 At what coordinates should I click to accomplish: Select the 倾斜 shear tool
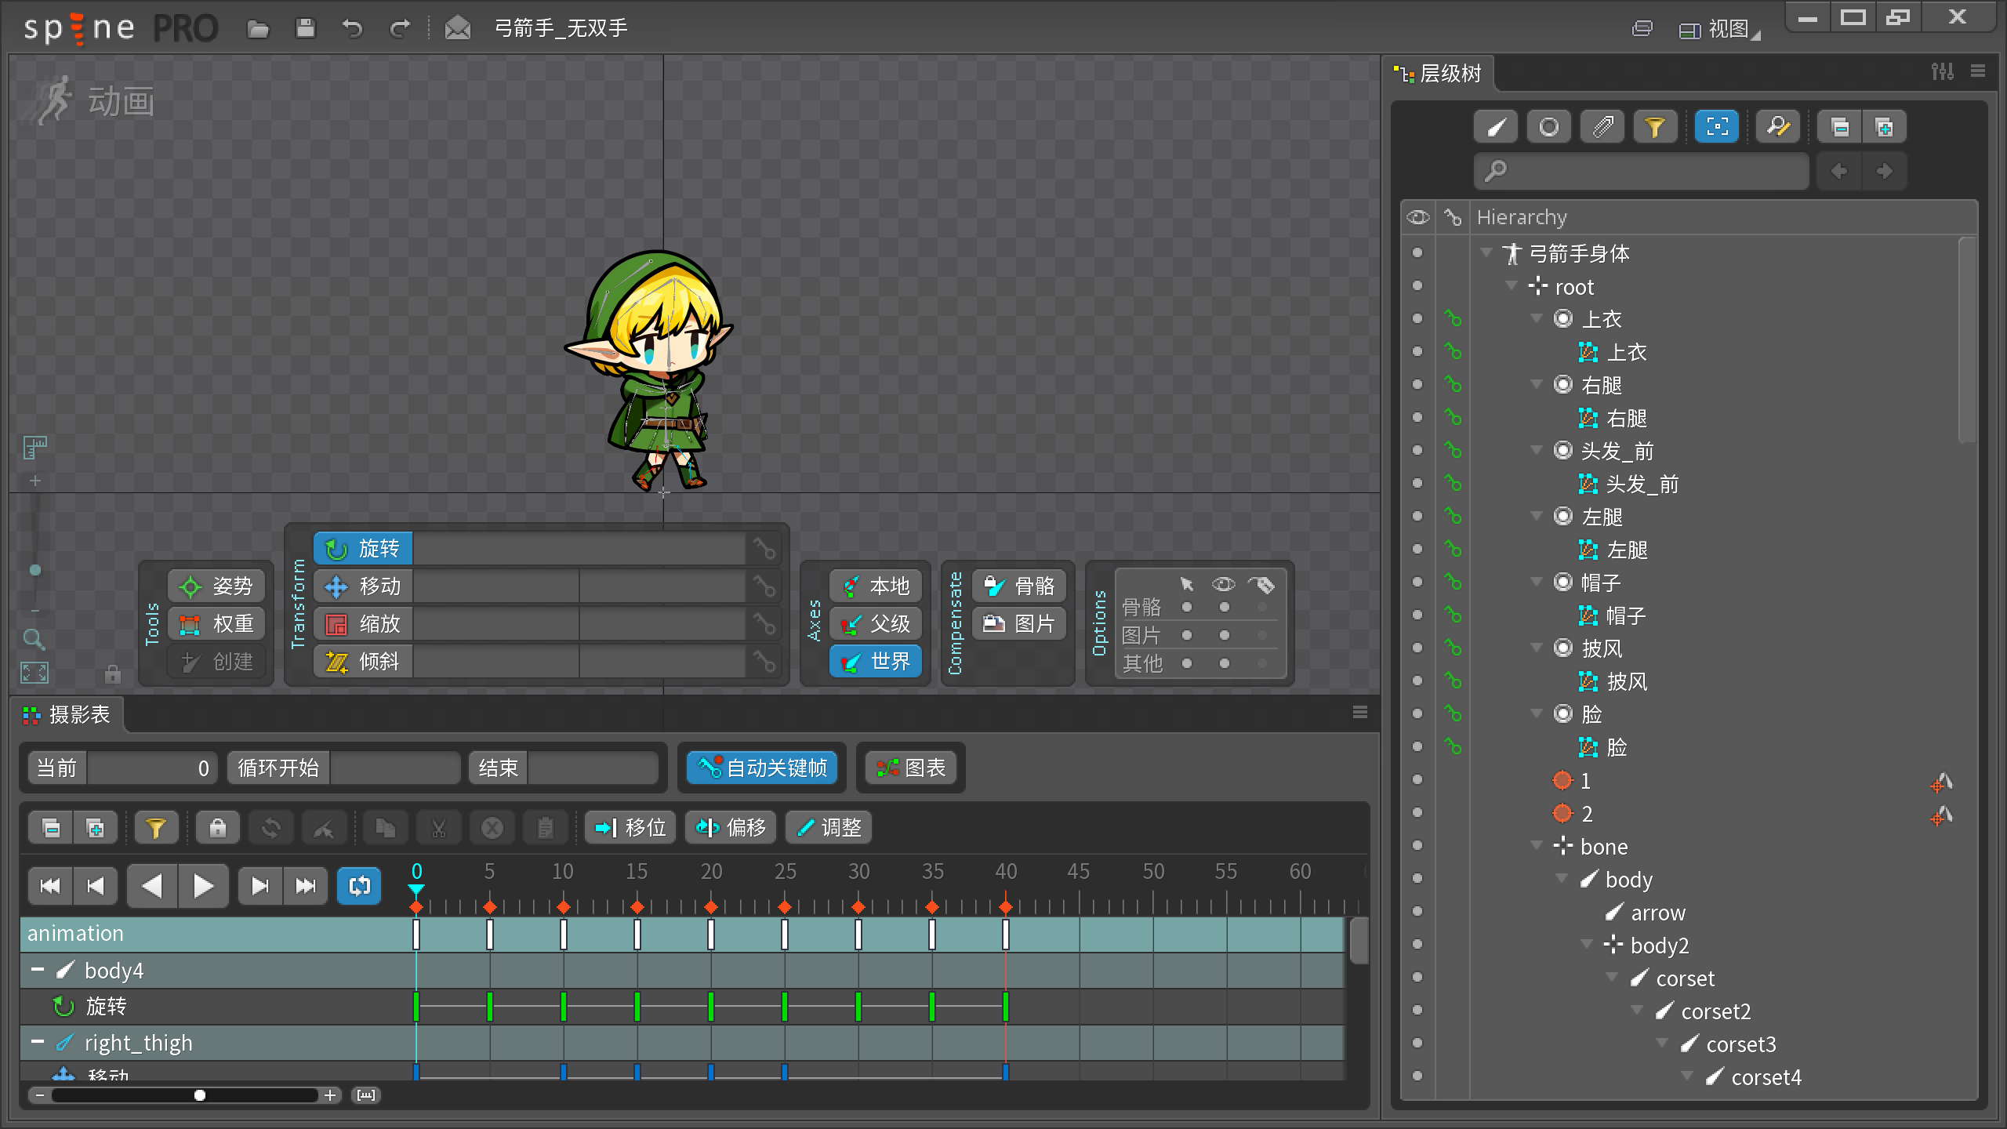[x=364, y=662]
